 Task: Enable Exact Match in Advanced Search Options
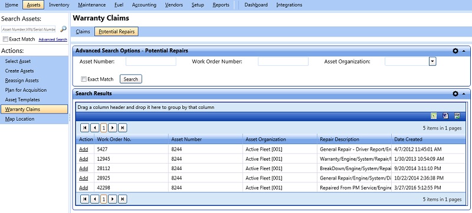click(x=84, y=79)
